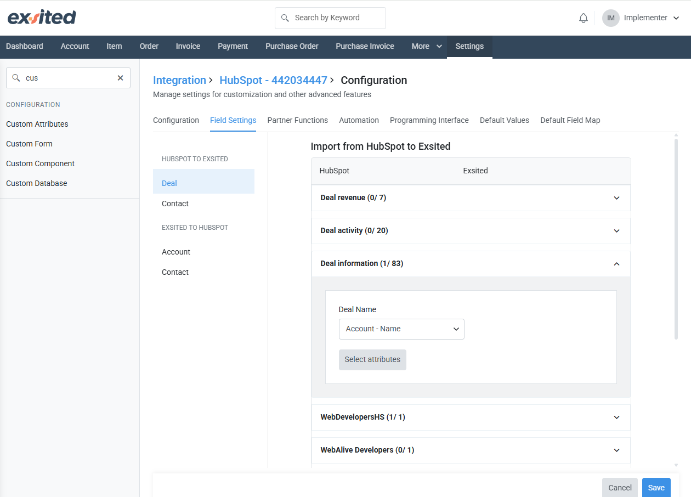Go to the Dashboard menu
The height and width of the screenshot is (497, 691).
(x=25, y=46)
